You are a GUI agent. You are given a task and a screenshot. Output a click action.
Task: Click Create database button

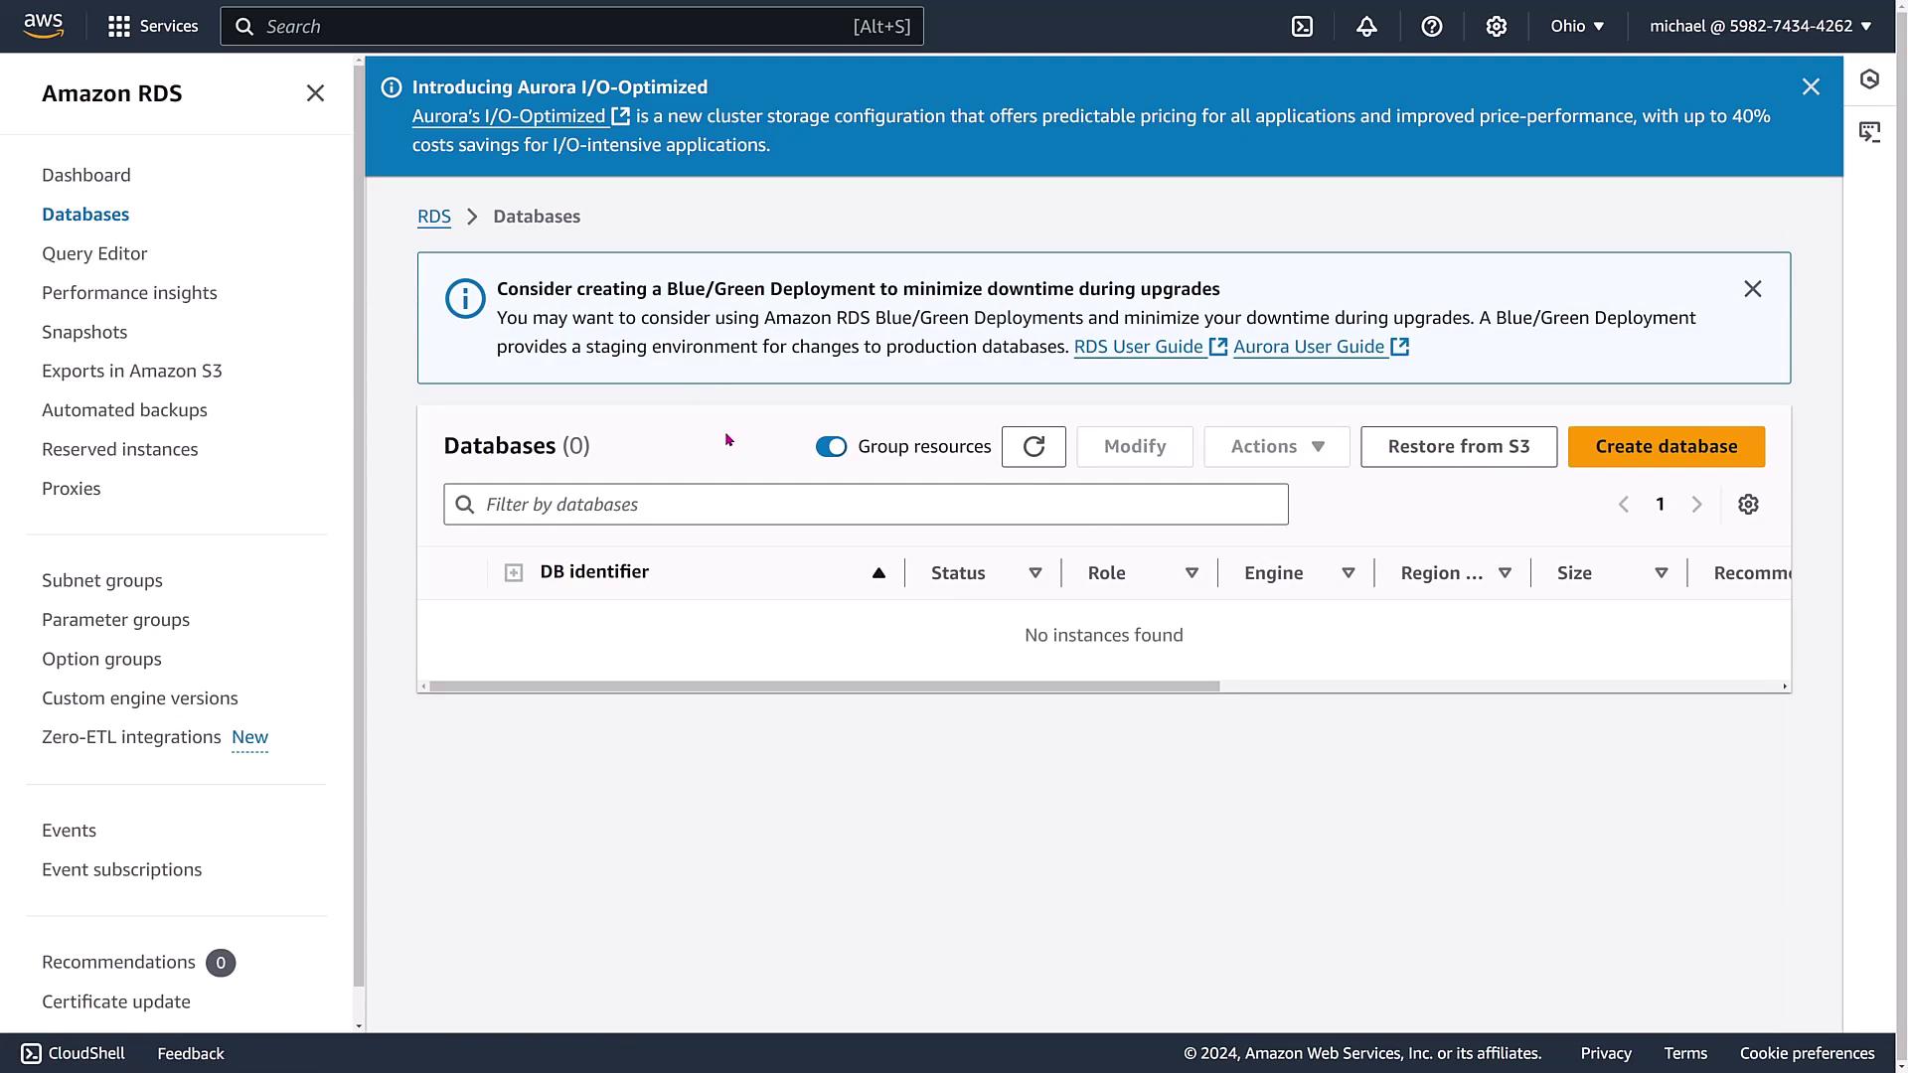tap(1667, 447)
